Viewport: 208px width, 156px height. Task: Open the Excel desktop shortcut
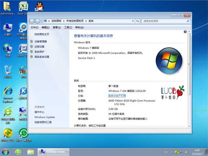[x=22, y=8]
